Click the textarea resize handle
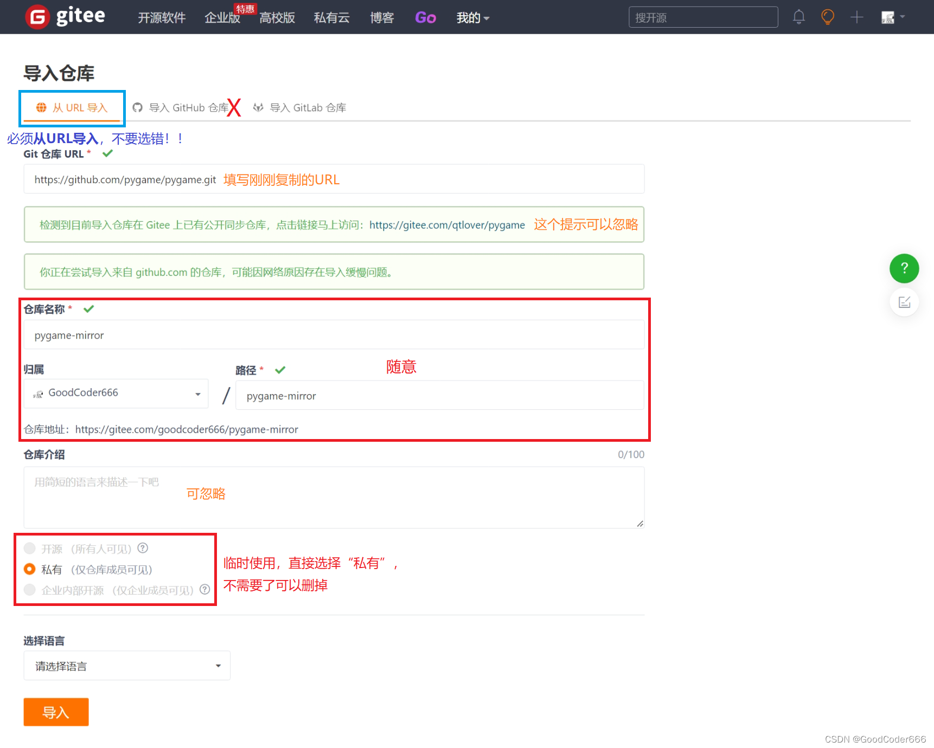The width and height of the screenshot is (934, 748). [x=640, y=524]
